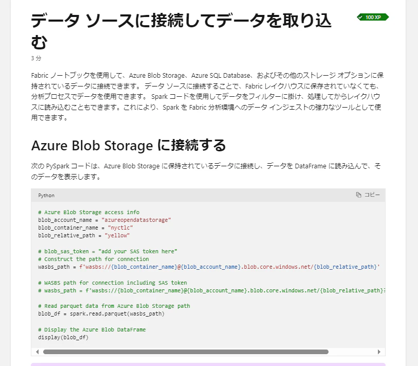418x366 pixels.
Task: Click the 100 XP badge
Action: click(x=373, y=17)
